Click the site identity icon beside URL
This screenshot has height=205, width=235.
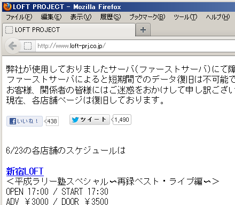pos(28,46)
